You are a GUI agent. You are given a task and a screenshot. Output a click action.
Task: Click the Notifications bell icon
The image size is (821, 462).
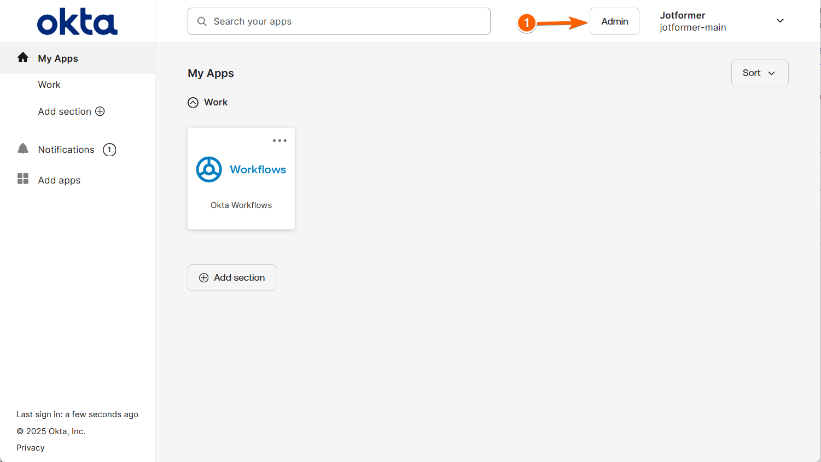[23, 149]
